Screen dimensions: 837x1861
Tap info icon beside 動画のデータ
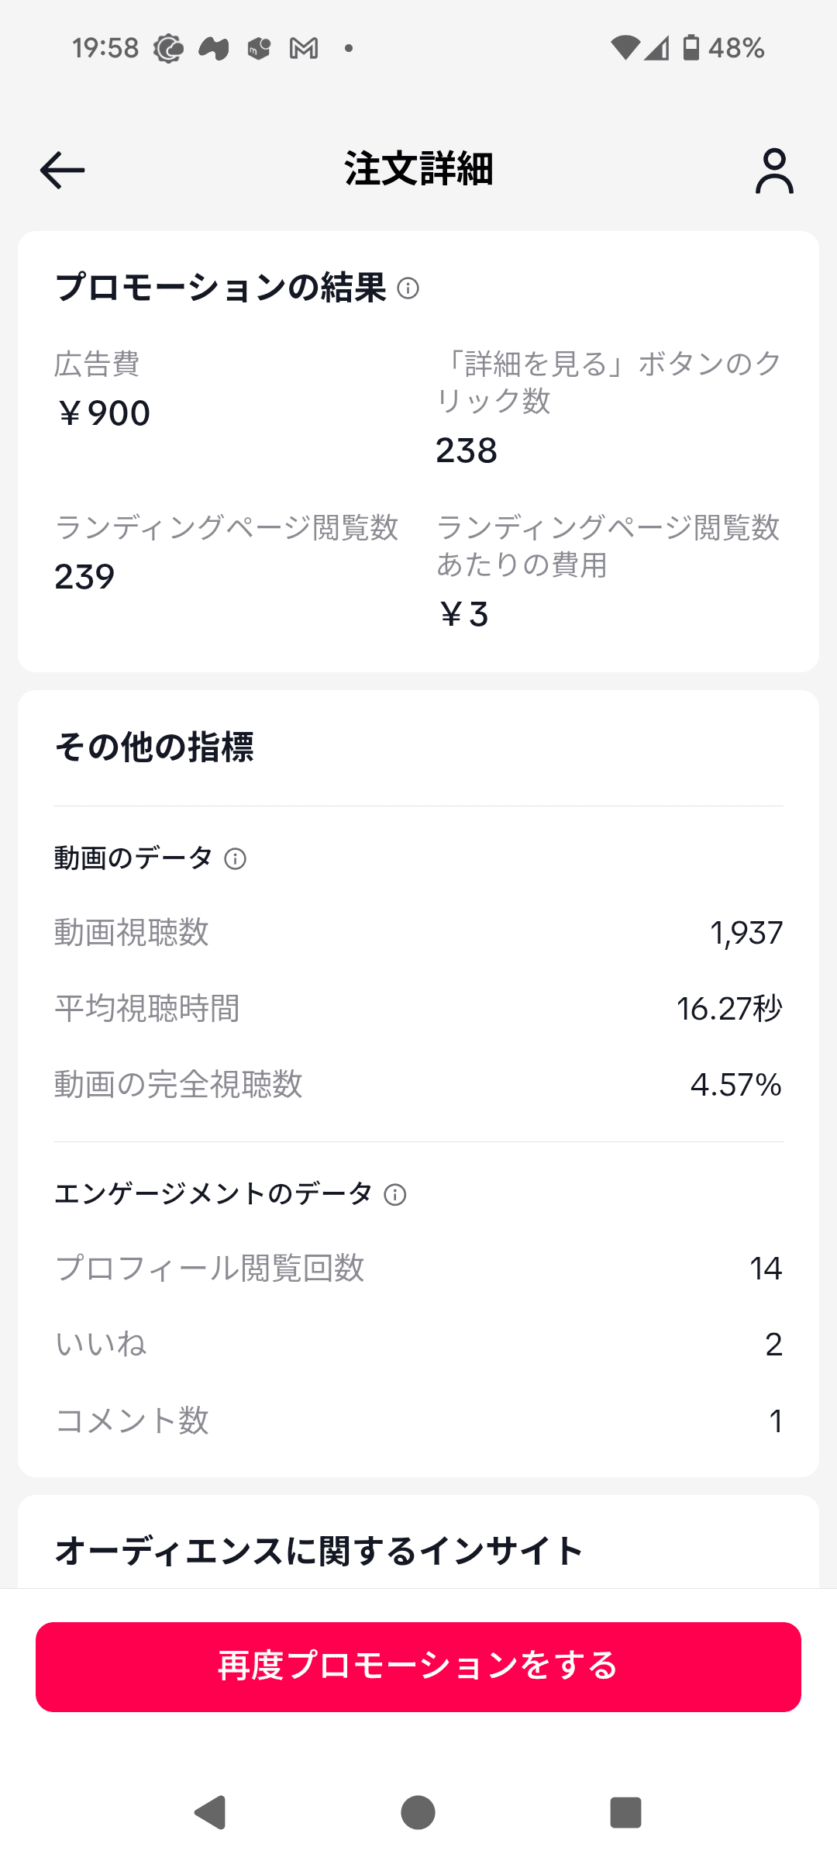click(x=236, y=859)
